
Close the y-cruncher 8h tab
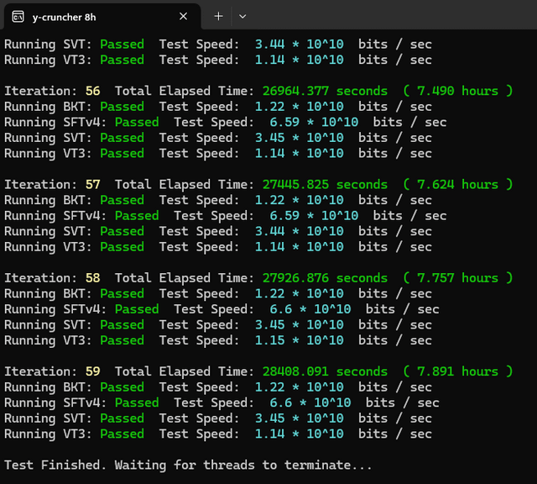click(x=183, y=16)
